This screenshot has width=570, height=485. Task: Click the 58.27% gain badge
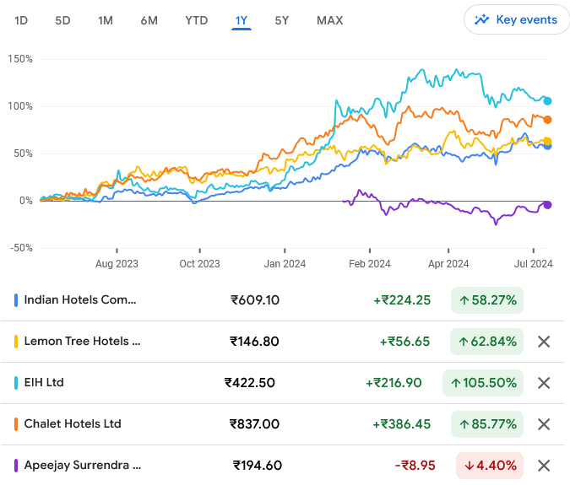click(487, 300)
